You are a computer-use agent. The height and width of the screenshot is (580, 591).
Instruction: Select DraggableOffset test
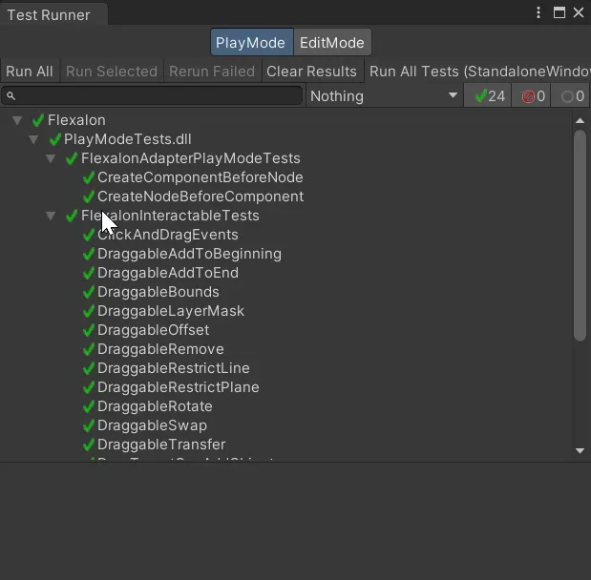coord(285,330)
